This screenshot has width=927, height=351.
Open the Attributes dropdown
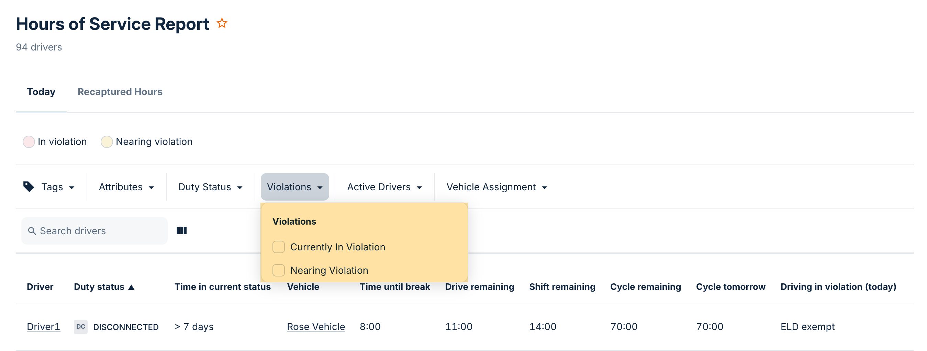point(126,187)
